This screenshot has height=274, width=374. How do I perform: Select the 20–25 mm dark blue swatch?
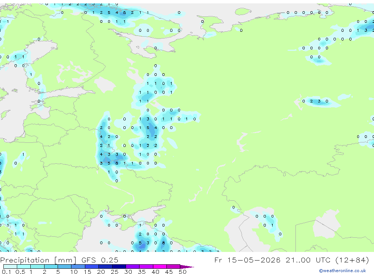point(105,267)
